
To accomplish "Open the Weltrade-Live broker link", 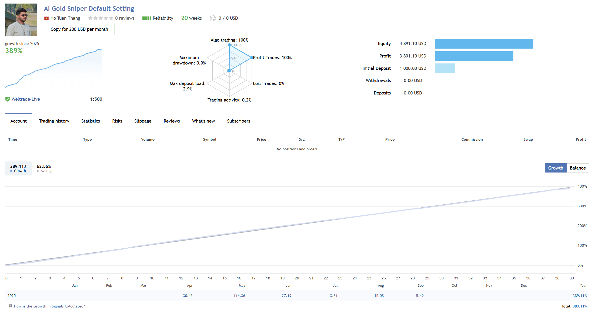I will coord(26,99).
